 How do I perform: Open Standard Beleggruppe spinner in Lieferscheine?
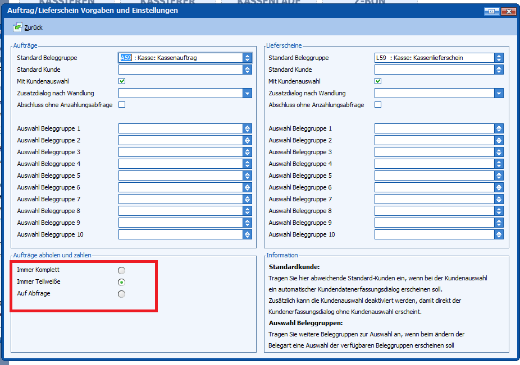click(x=499, y=58)
